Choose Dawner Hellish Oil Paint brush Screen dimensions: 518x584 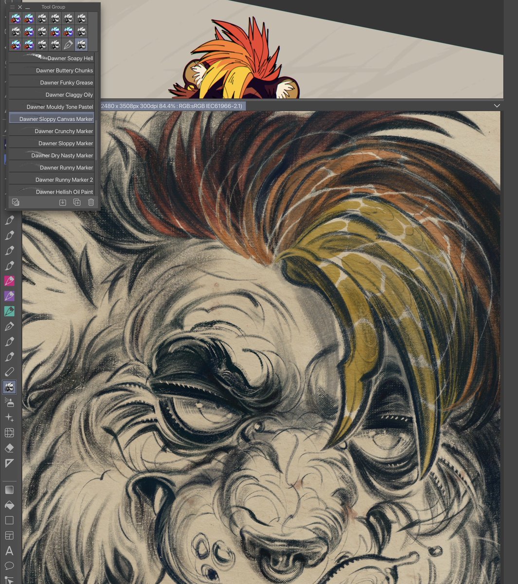pos(52,191)
